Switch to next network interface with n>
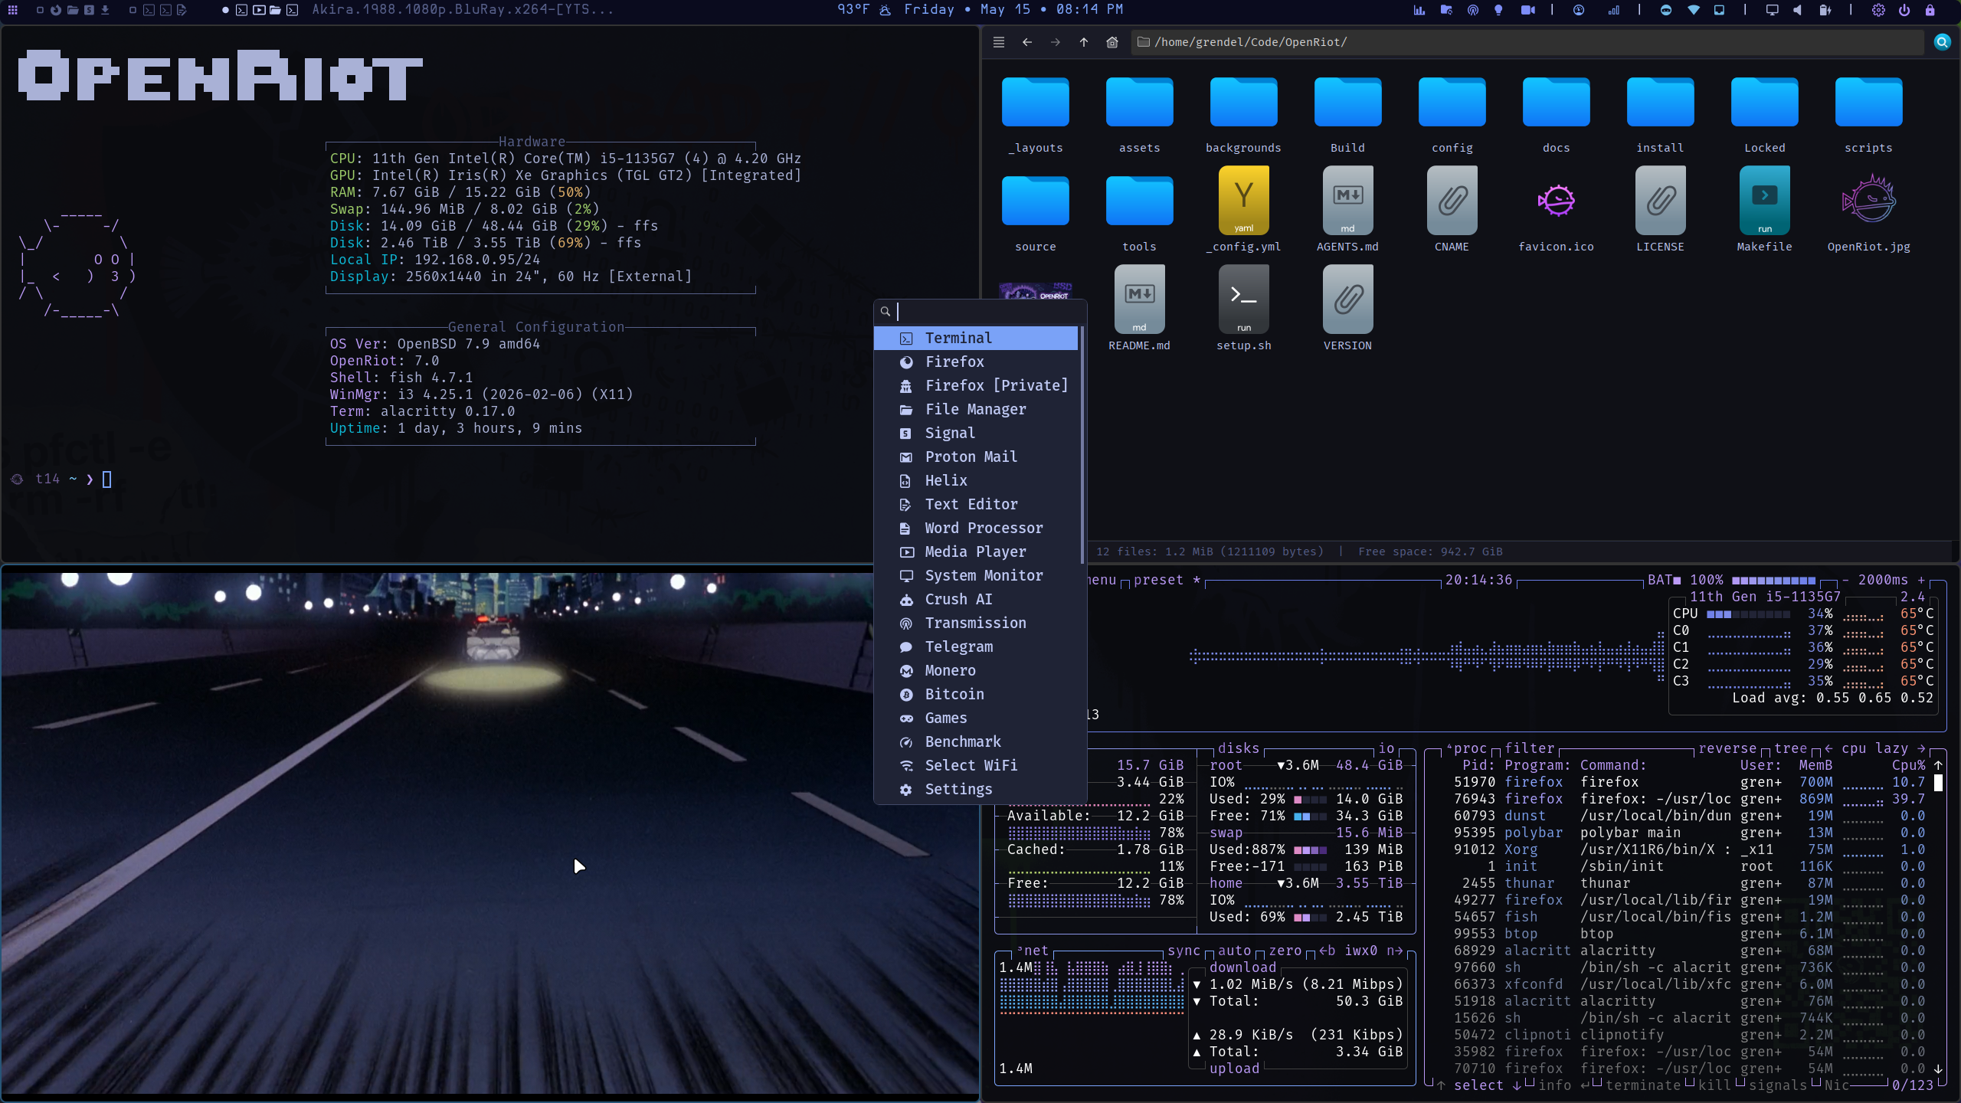The image size is (1961, 1103). point(1395,951)
